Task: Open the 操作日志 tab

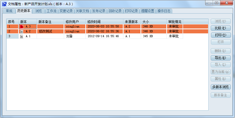Action: coord(164,11)
